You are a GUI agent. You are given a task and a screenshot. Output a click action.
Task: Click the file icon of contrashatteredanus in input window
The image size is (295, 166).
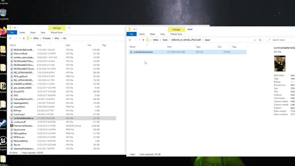click(x=131, y=52)
